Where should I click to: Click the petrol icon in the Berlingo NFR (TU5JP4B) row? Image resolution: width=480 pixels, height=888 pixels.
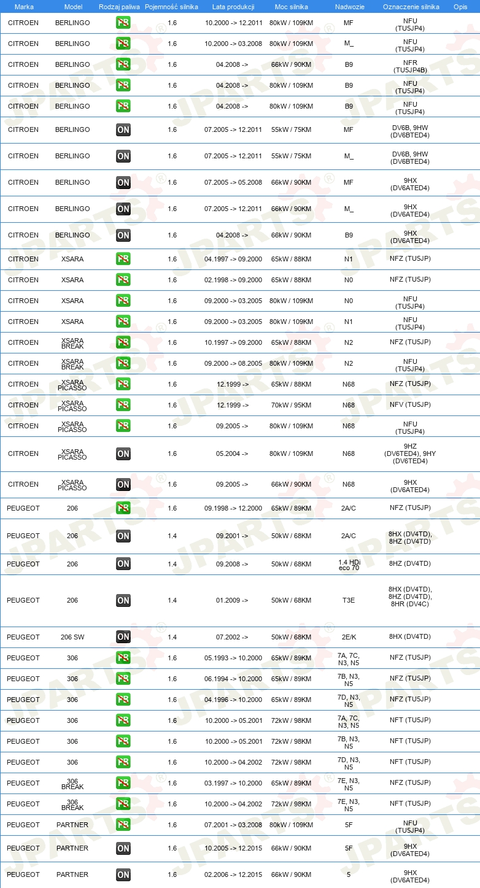(123, 65)
